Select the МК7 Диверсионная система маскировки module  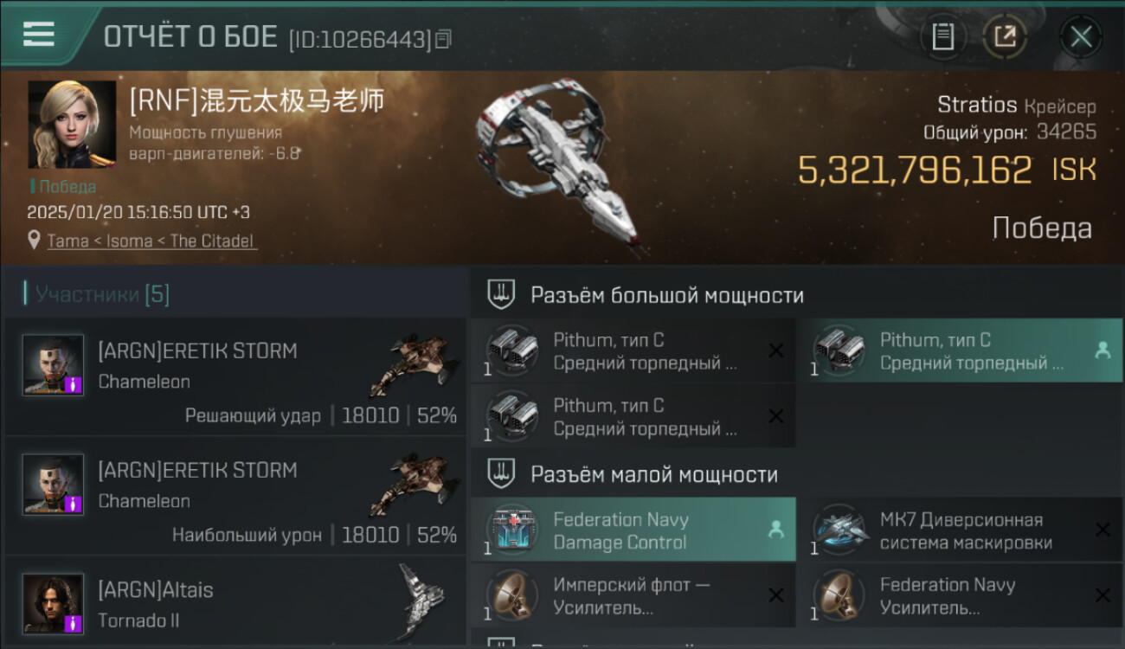coord(960,530)
